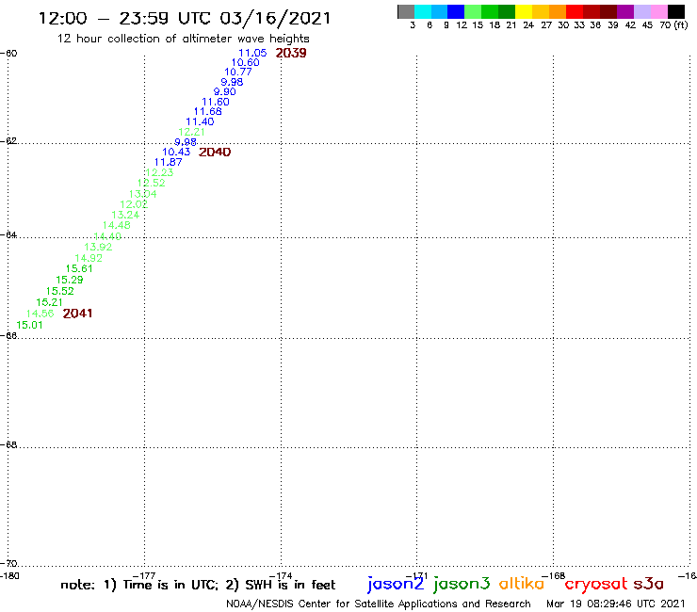Image resolution: width=697 pixels, height=612 pixels.
Task: Click the 14.48 wave height value
Action: tap(117, 225)
